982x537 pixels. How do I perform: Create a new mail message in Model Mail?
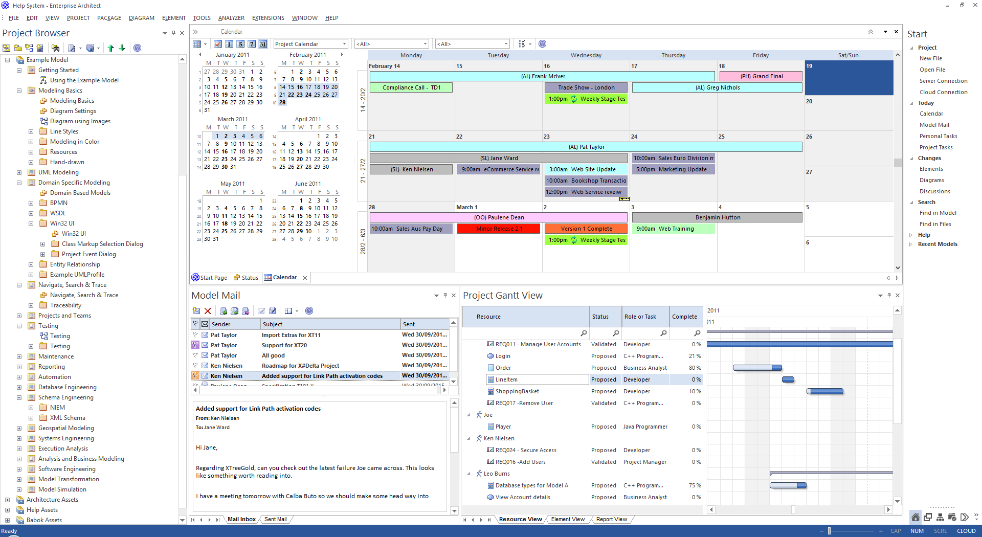pos(196,311)
